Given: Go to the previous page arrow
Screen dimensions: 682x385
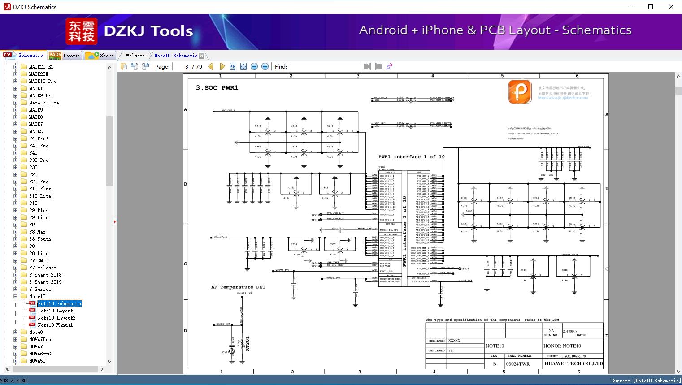Looking at the screenshot, I should pyautogui.click(x=211, y=66).
